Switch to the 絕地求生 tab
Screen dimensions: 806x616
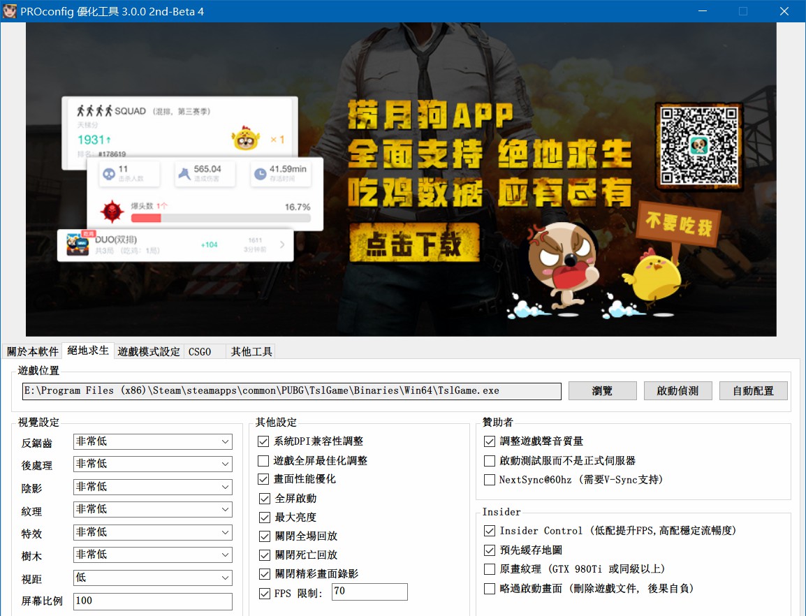pos(88,351)
